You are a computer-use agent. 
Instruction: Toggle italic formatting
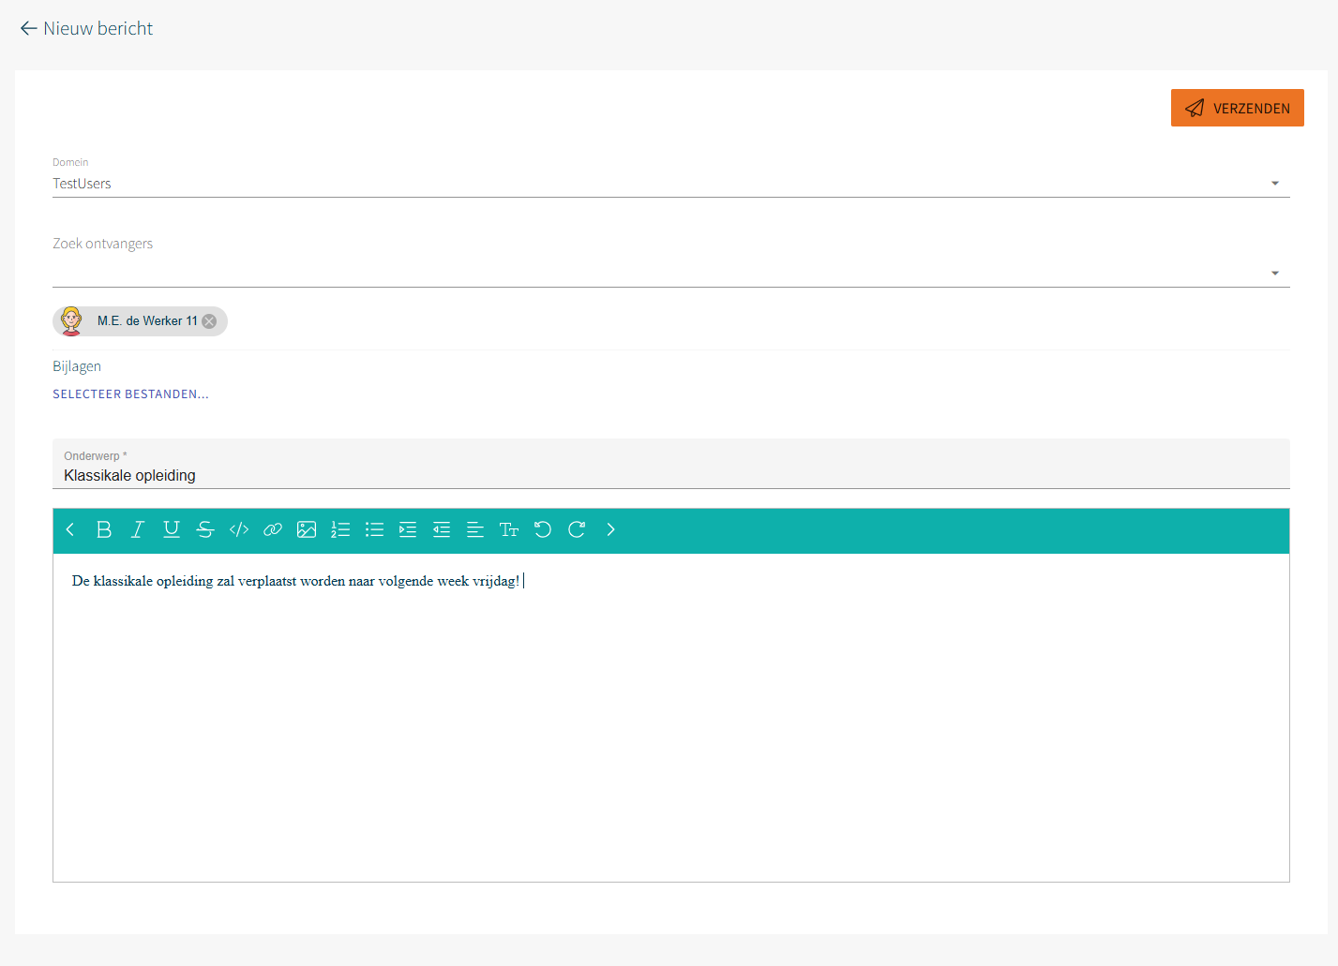[138, 529]
